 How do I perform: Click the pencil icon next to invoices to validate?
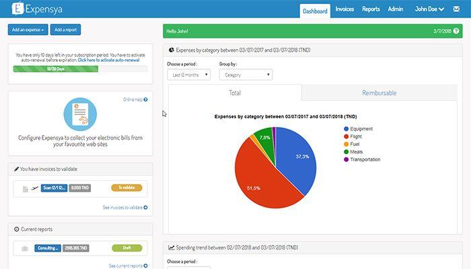click(17, 169)
